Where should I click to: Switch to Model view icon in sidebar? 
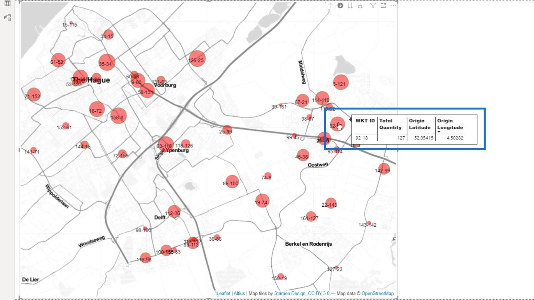[7, 18]
